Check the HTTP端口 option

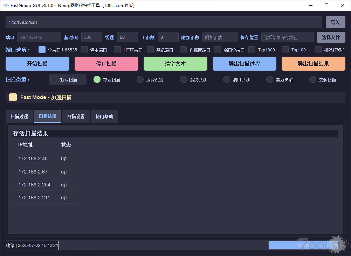(x=117, y=50)
